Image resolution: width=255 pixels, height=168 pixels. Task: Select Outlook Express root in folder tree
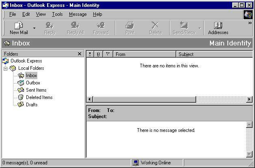click(26, 61)
